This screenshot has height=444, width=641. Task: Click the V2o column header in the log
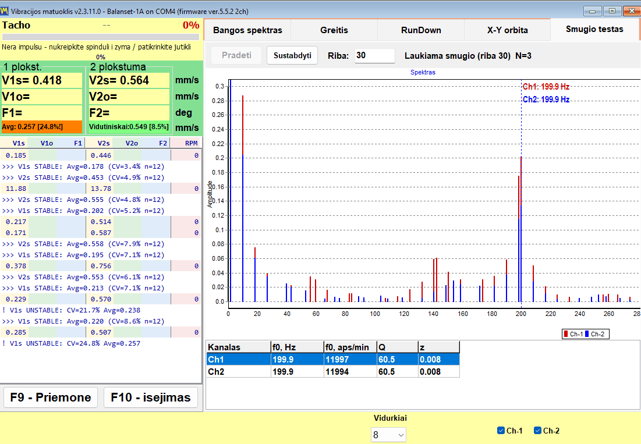pos(128,143)
